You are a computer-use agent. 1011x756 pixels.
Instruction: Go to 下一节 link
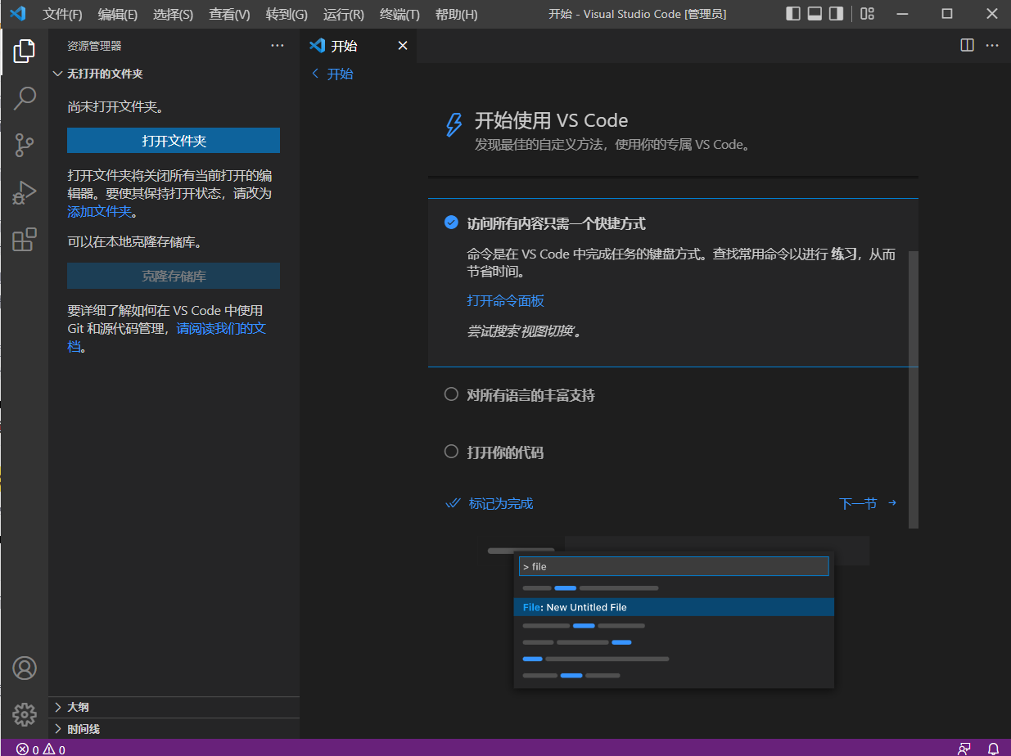pyautogui.click(x=858, y=503)
